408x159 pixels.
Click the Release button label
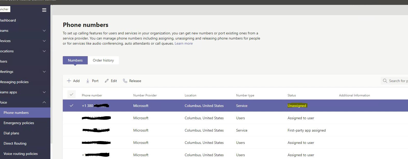pyautogui.click(x=135, y=81)
